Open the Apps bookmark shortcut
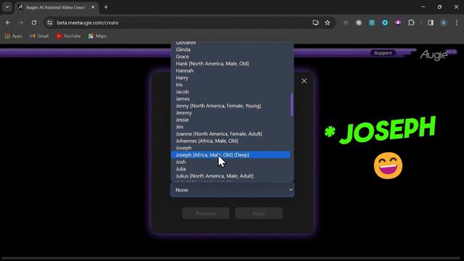 click(x=13, y=36)
